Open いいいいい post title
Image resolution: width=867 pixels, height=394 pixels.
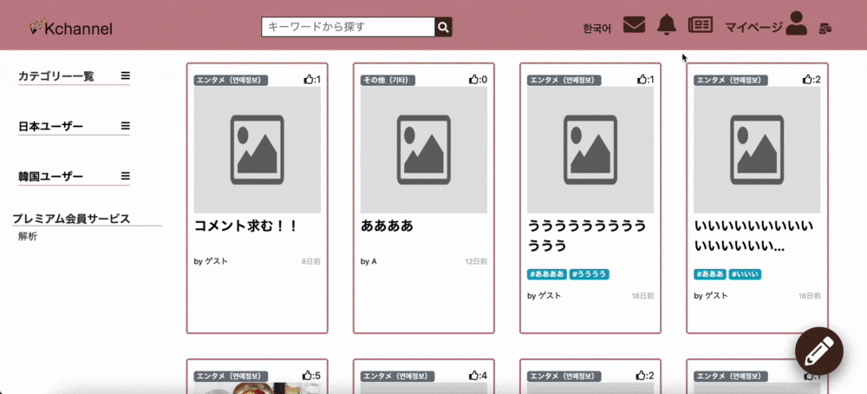(755, 236)
